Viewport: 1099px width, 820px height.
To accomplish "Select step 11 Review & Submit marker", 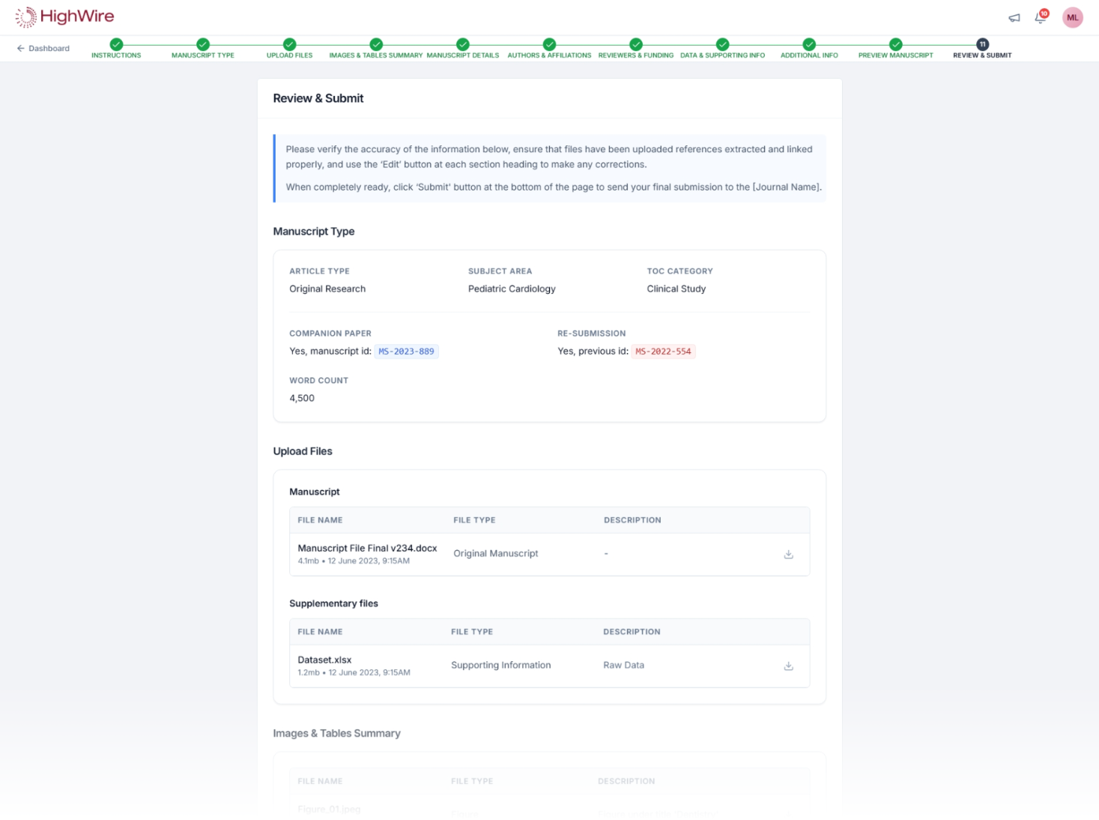I will 982,44.
